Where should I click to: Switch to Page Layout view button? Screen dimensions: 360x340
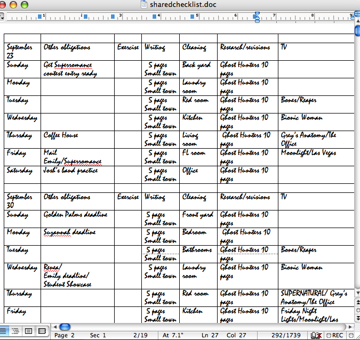coord(28,331)
